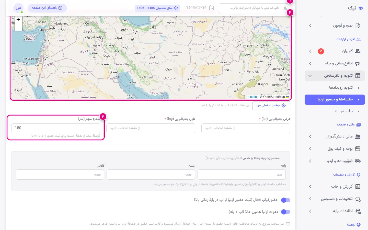Zoom in on the map
The width and height of the screenshot is (368, 230).
[18, 19]
